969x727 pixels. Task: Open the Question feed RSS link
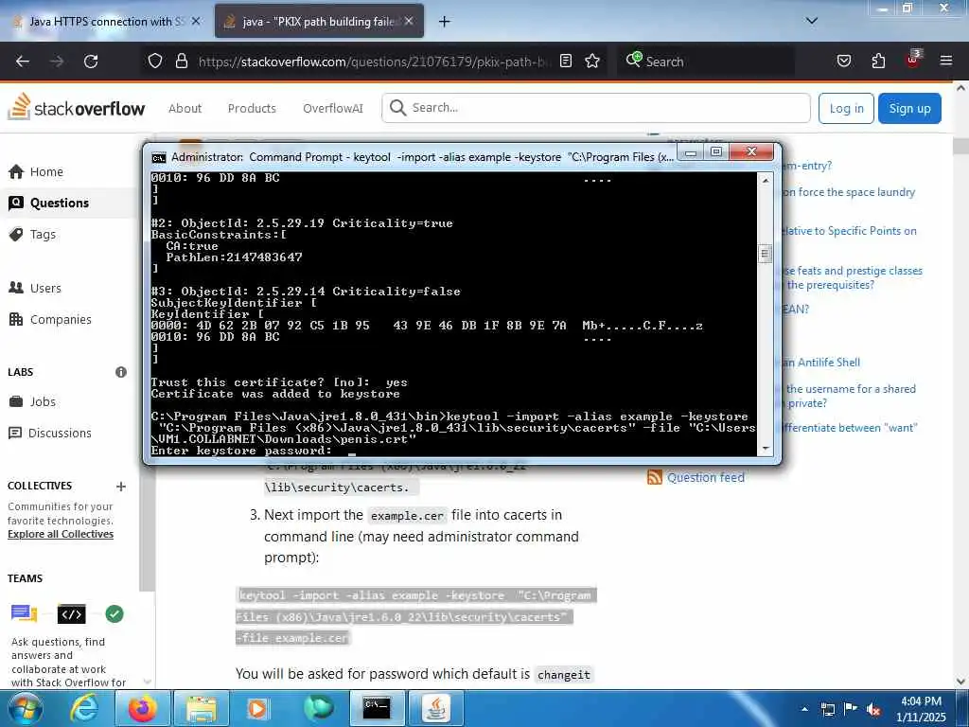pyautogui.click(x=706, y=477)
